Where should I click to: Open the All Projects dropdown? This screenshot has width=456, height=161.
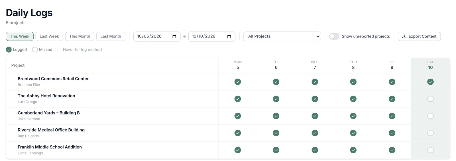pos(282,36)
